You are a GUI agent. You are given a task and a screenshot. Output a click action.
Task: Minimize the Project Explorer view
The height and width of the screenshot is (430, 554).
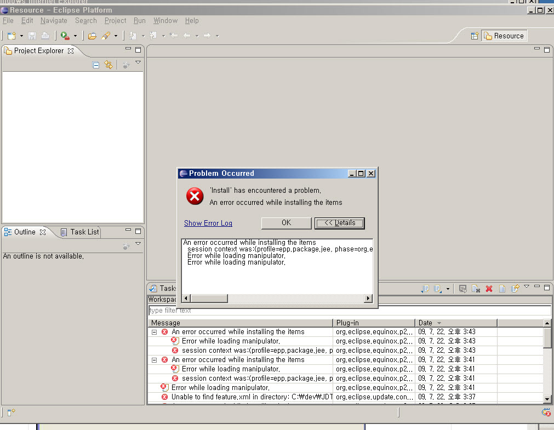coord(128,49)
